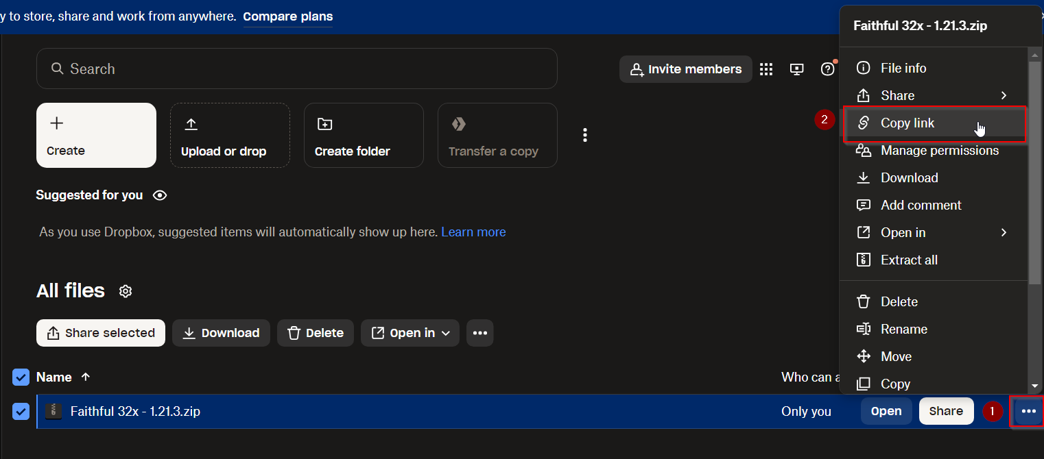Click the Suggested for you label
Viewport: 1044px width, 459px height.
[89, 195]
